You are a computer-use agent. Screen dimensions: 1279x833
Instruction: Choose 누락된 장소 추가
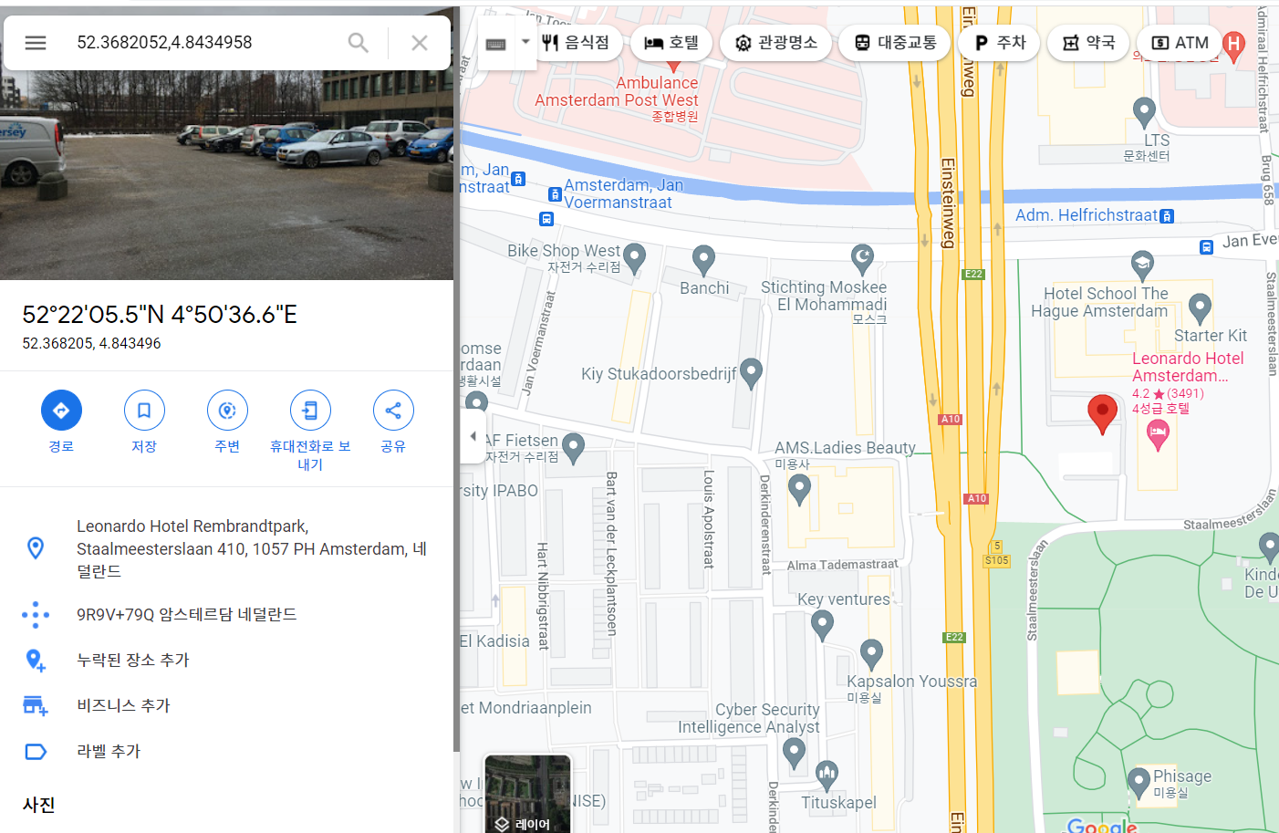click(x=226, y=660)
